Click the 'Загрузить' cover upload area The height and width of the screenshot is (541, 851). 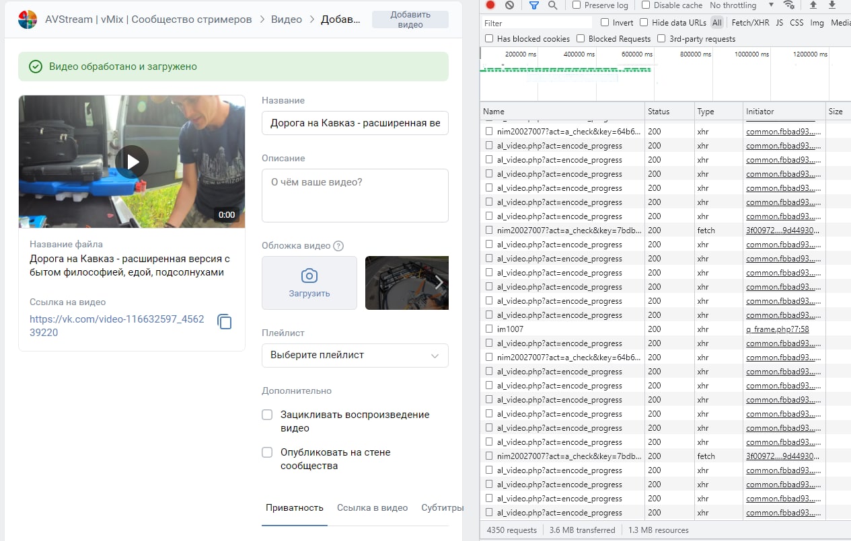click(309, 282)
